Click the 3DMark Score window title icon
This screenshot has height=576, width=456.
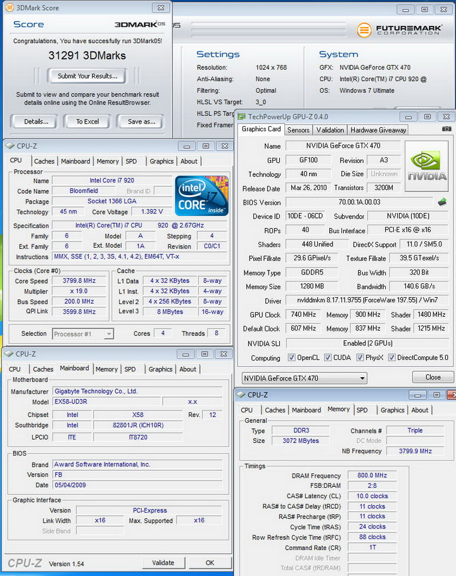click(9, 8)
